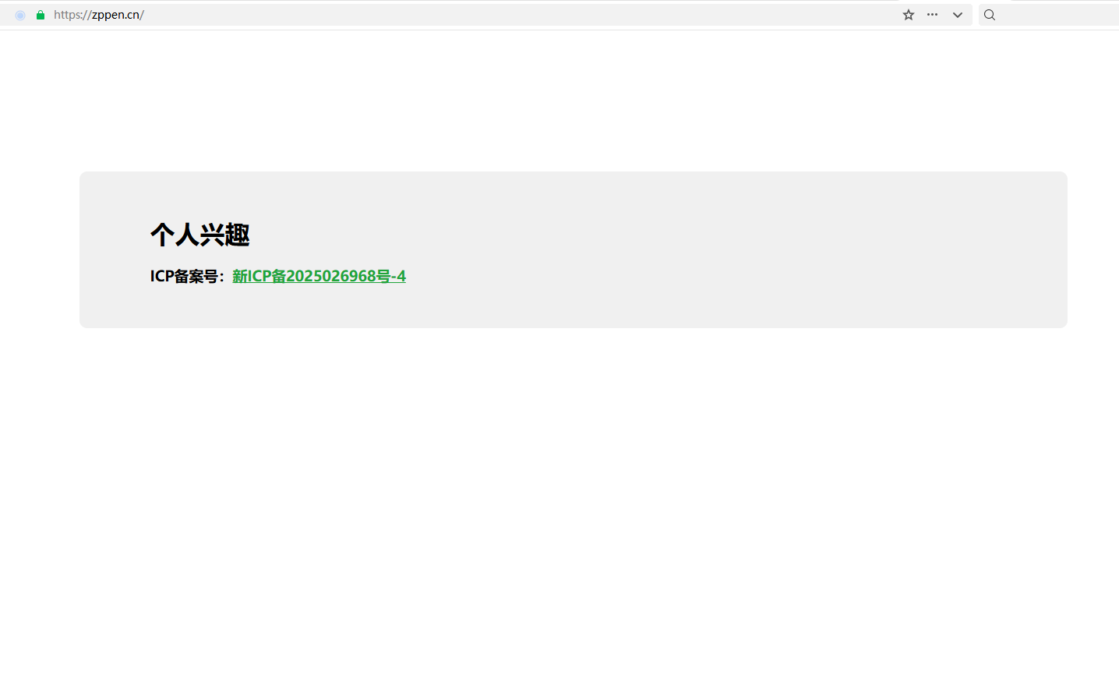
Task: Click the green padlock site security icon
Action: click(x=41, y=15)
